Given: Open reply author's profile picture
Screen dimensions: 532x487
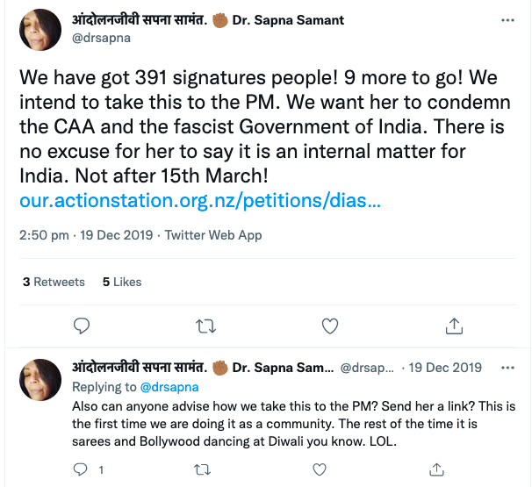Looking at the screenshot, I should click(x=40, y=378).
